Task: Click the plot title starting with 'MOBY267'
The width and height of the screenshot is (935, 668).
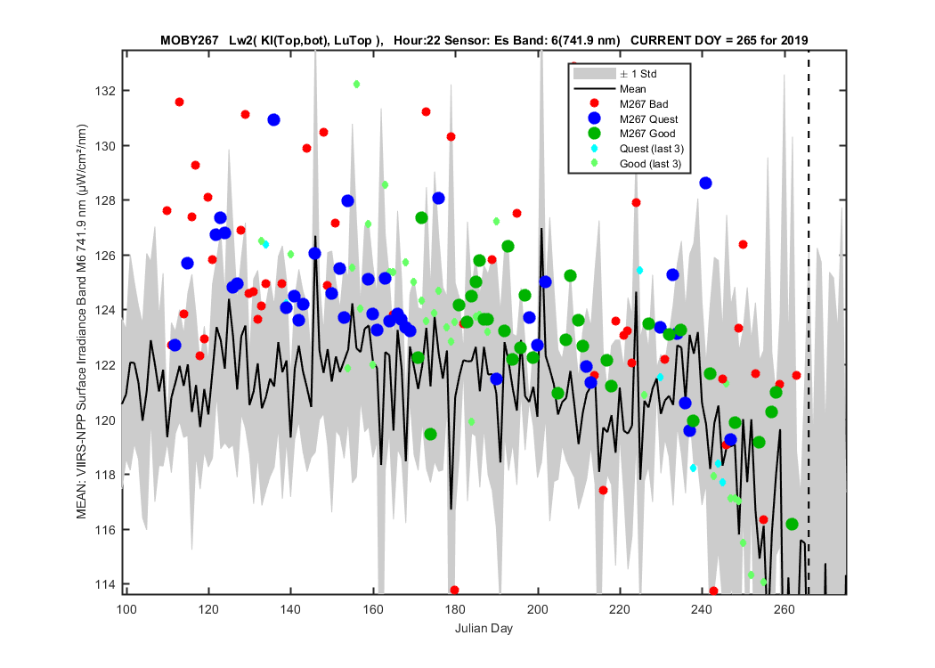Action: [x=484, y=41]
